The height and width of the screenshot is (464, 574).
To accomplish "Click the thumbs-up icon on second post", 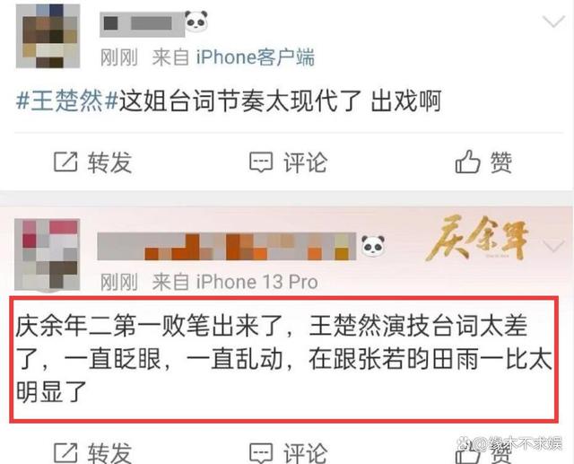I will click(467, 455).
